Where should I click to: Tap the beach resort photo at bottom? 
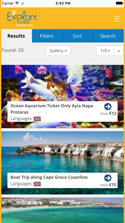[x=62, y=210]
